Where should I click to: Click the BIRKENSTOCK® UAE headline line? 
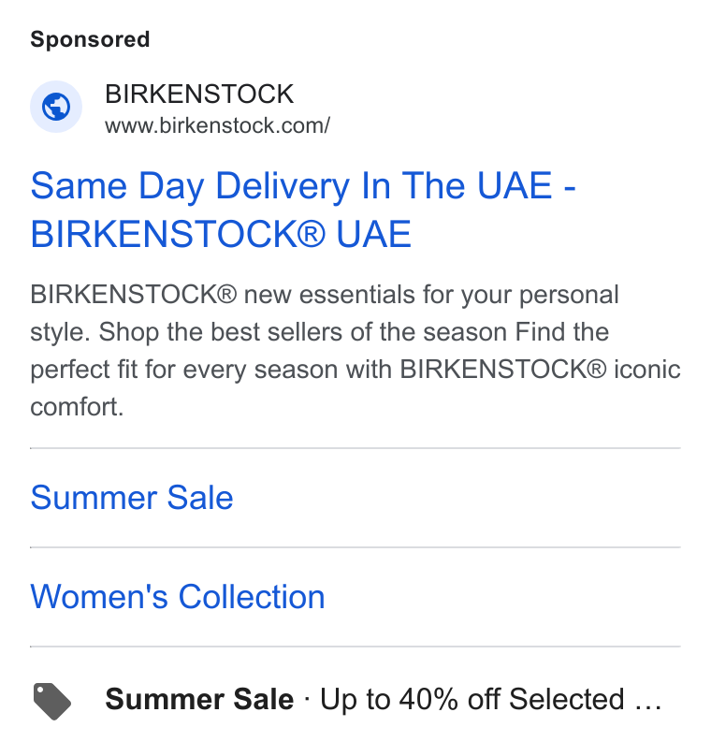click(221, 234)
